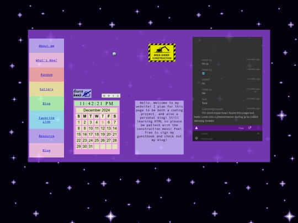Click the 'hiii' chat message
The height and width of the screenshot is (223, 298).
pos(204,93)
